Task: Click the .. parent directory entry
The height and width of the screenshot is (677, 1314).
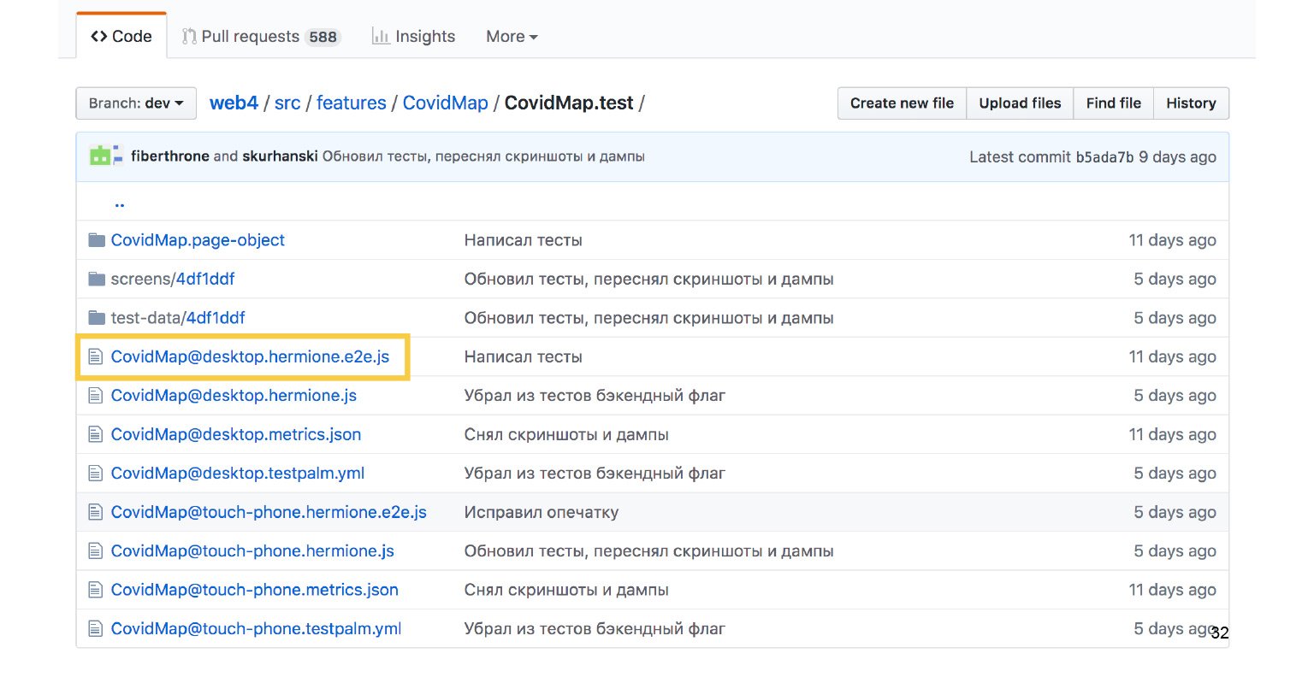Action: click(120, 203)
